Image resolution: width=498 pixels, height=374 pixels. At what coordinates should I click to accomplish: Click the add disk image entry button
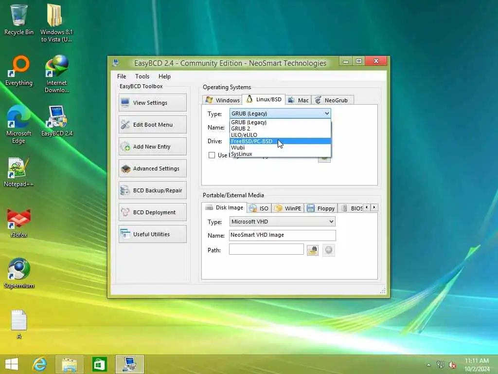point(328,250)
